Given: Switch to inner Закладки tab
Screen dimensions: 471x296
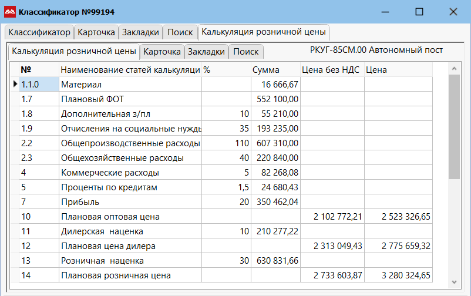Looking at the screenshot, I should (206, 52).
